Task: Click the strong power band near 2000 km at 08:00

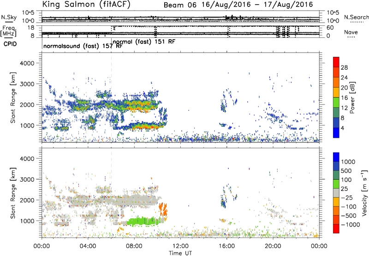Action: tap(141, 105)
